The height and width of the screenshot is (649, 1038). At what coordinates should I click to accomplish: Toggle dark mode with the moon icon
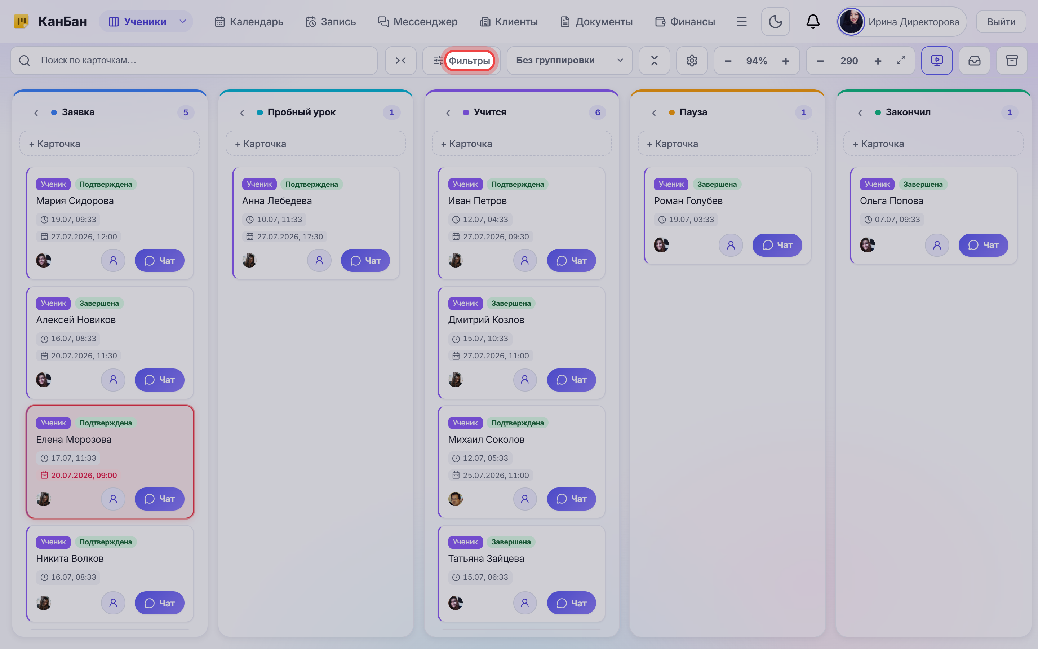click(x=775, y=22)
